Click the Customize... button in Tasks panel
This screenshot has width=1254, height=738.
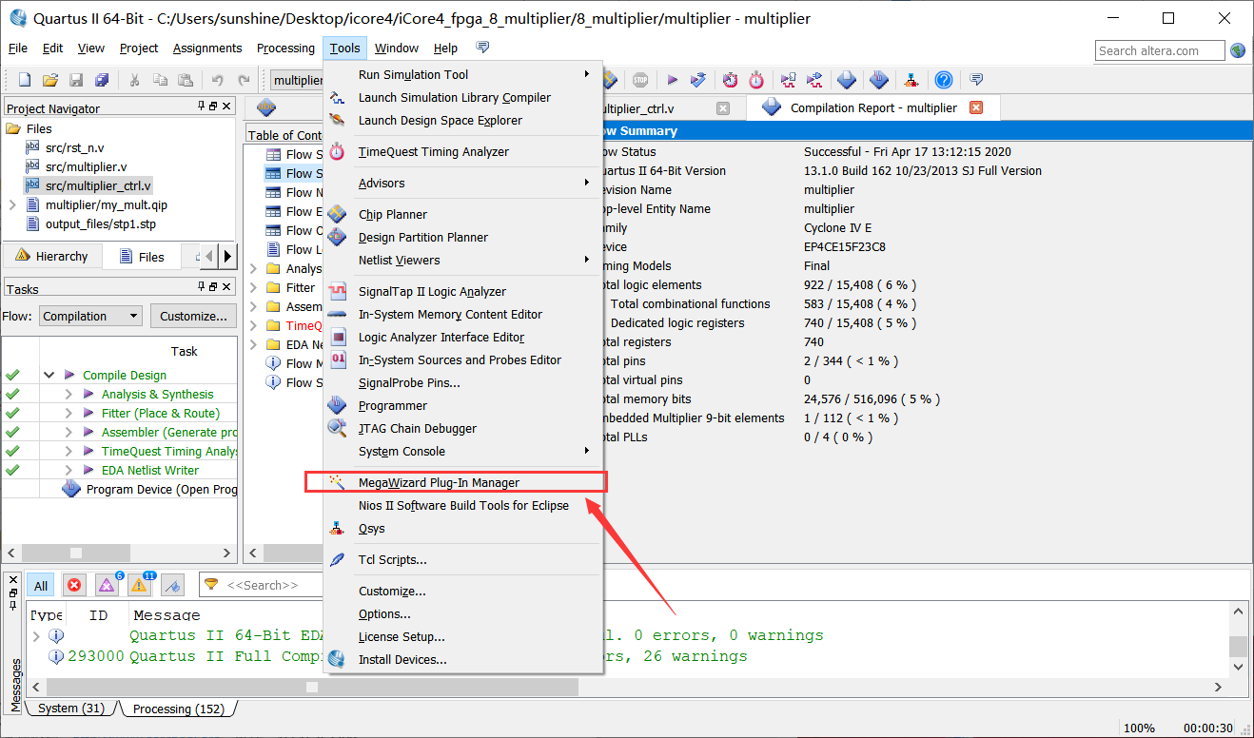(193, 316)
